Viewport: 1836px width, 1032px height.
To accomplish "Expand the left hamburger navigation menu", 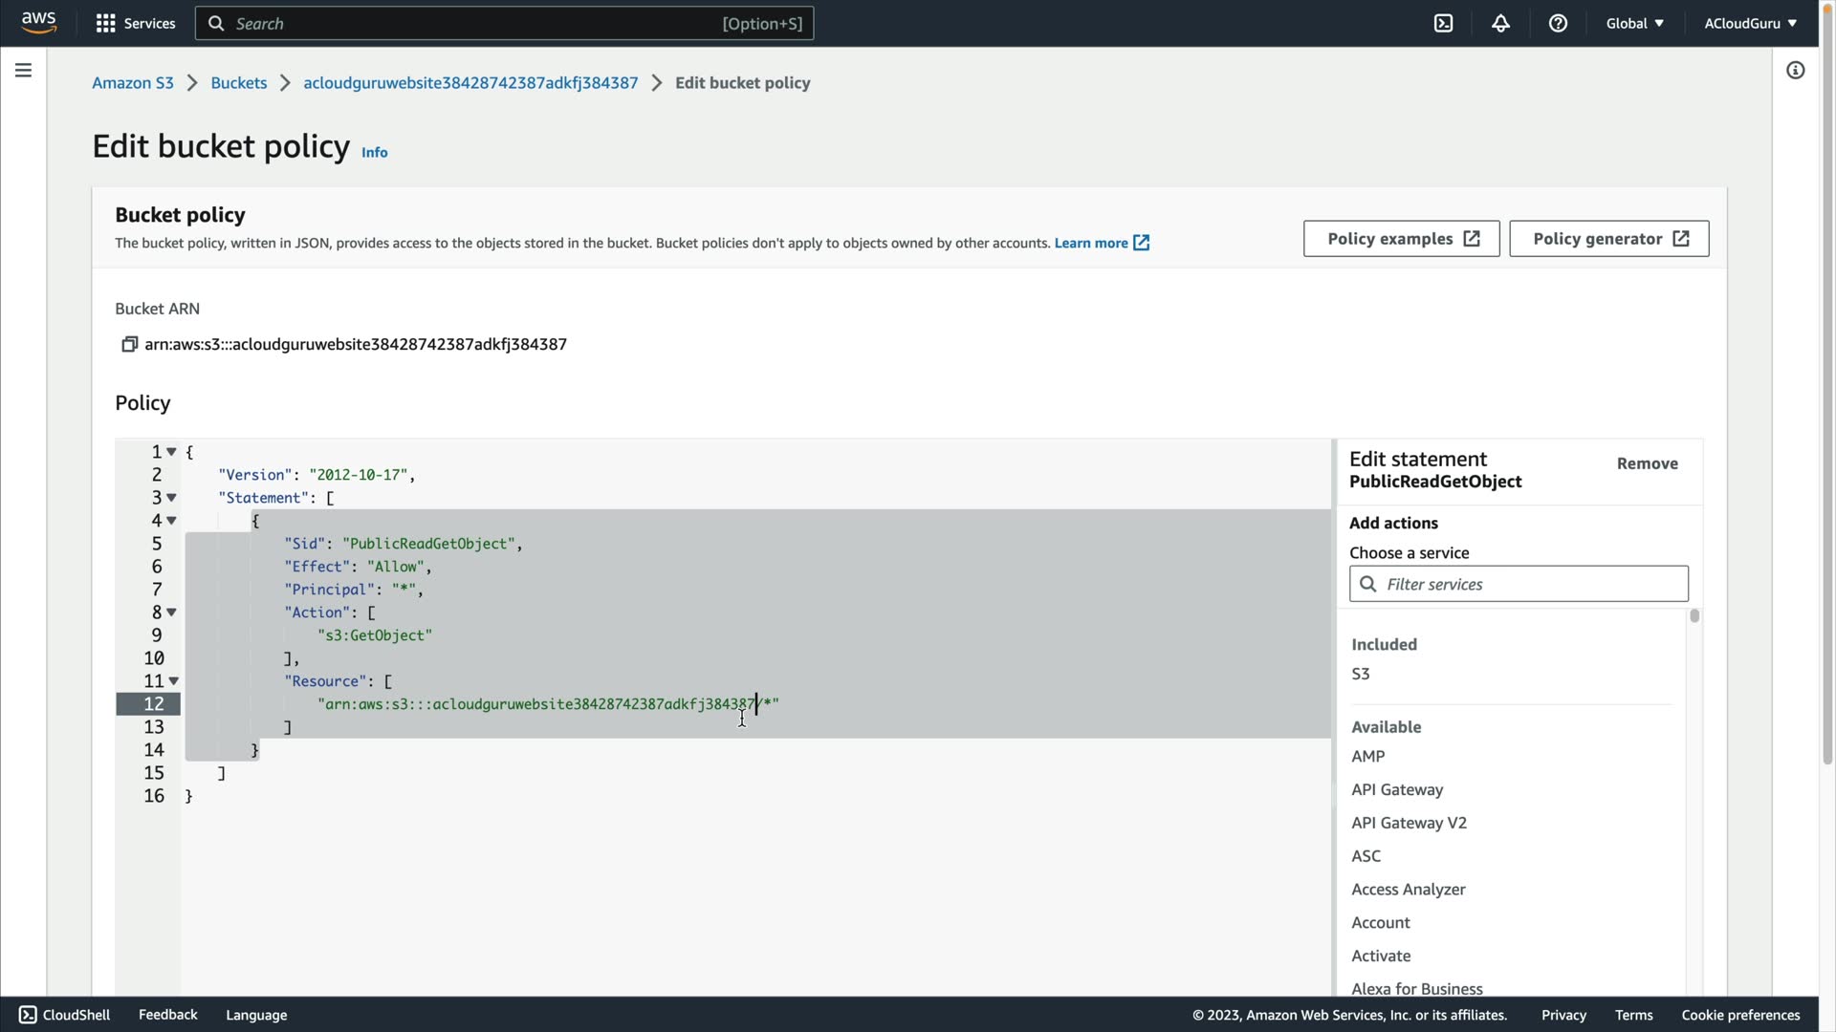I will point(23,71).
